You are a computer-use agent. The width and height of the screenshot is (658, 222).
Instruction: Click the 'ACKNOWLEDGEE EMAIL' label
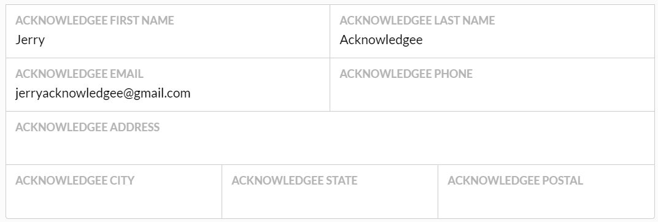(x=79, y=74)
